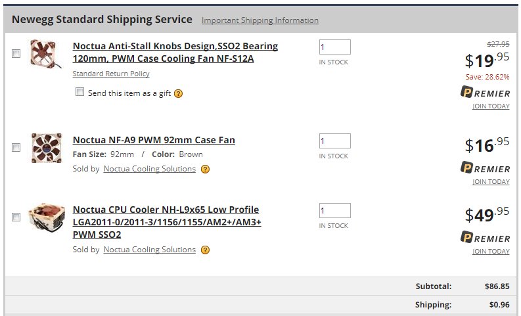Select the NH-L9x65 cooler item checkbox
The image size is (521, 316).
[x=16, y=217]
